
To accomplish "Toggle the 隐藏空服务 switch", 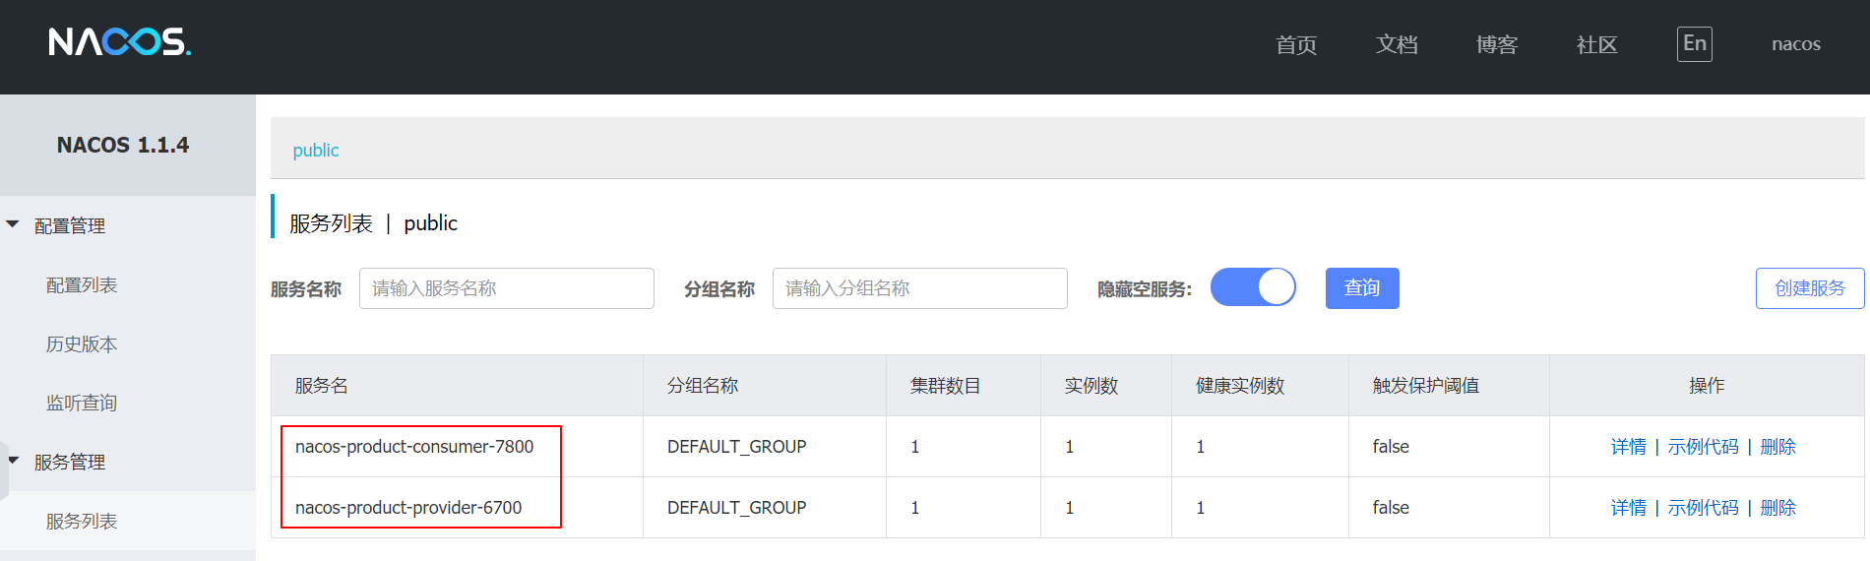I will point(1253,287).
